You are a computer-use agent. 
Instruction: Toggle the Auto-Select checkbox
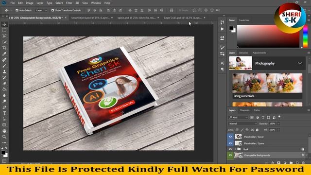tap(17, 10)
